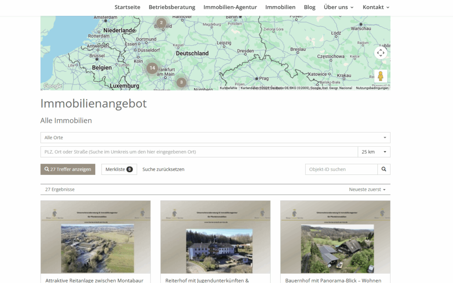Open the Montabaur Reitanlage property image
Image resolution: width=453 pixels, height=283 pixels.
coord(95,237)
